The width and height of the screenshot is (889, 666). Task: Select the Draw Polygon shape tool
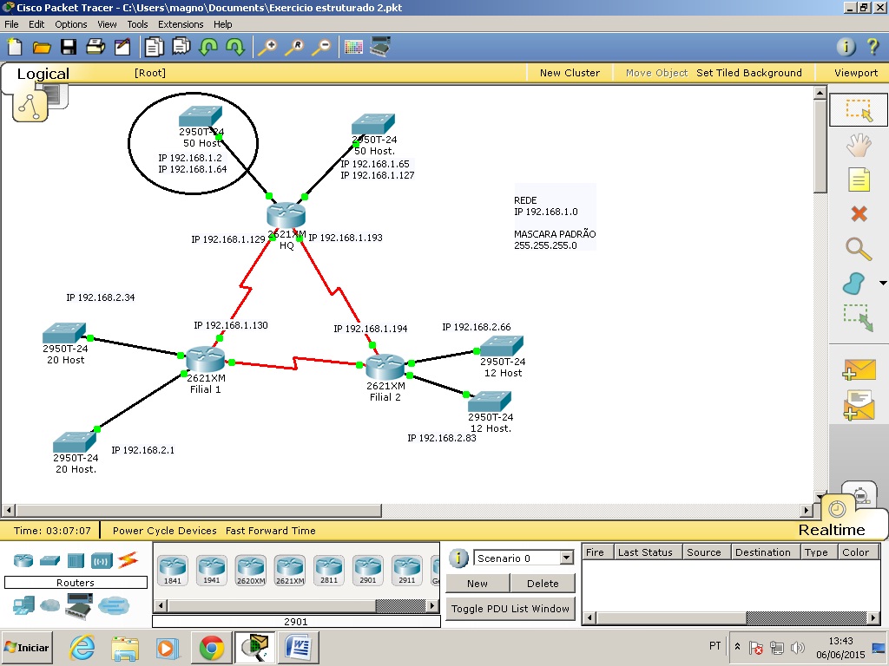pyautogui.click(x=854, y=284)
